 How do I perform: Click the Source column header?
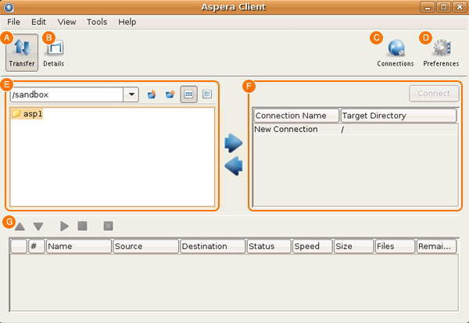[x=146, y=247]
